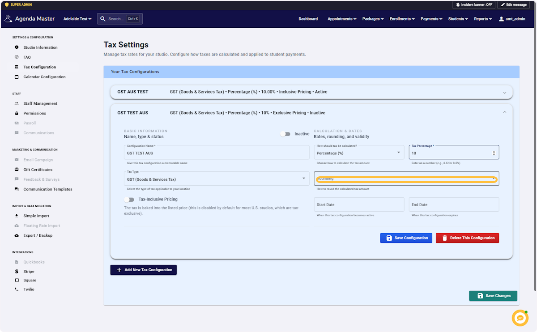
Task: Click the Square integration icon
Action: (17, 281)
